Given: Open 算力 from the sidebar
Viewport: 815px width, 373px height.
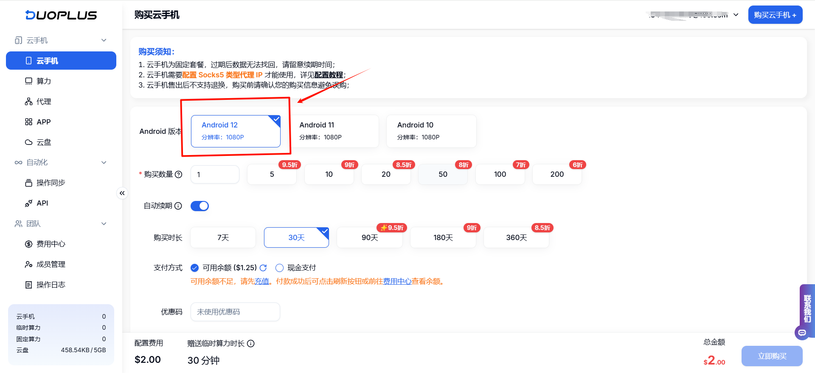Looking at the screenshot, I should 61,81.
